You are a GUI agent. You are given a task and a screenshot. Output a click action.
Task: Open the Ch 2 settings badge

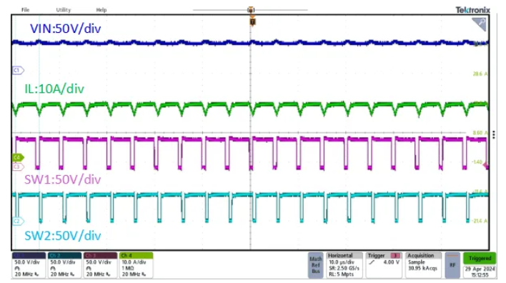(64, 265)
